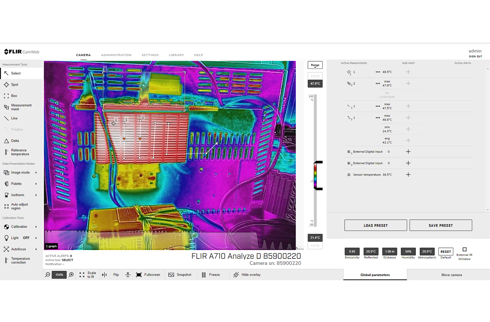Click RESET to restore default parameters

pyautogui.click(x=446, y=252)
